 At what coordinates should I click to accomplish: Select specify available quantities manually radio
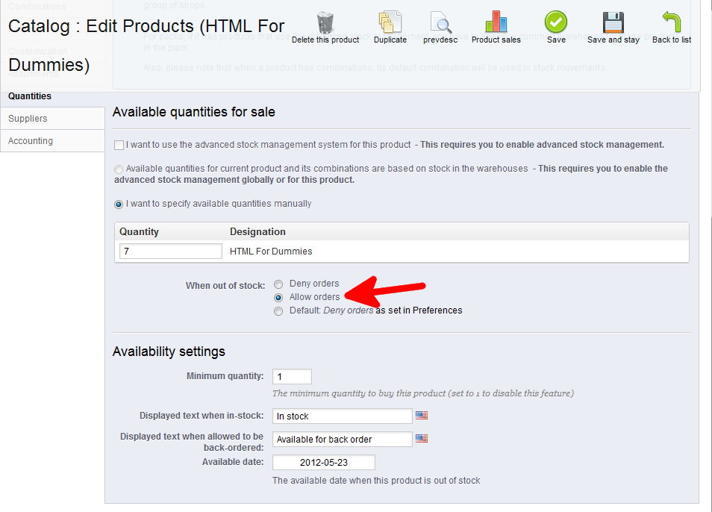(119, 205)
